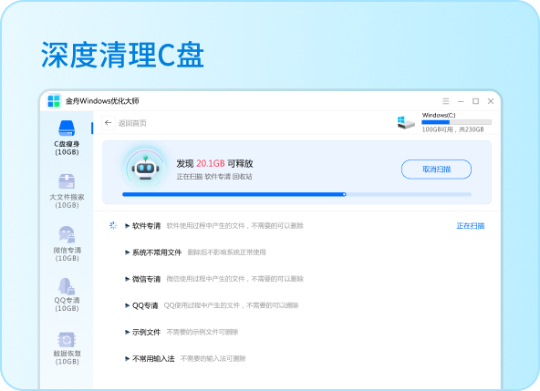540x391 pixels.
Task: Open the QQ专清 sidebar icon
Action: [x=67, y=286]
